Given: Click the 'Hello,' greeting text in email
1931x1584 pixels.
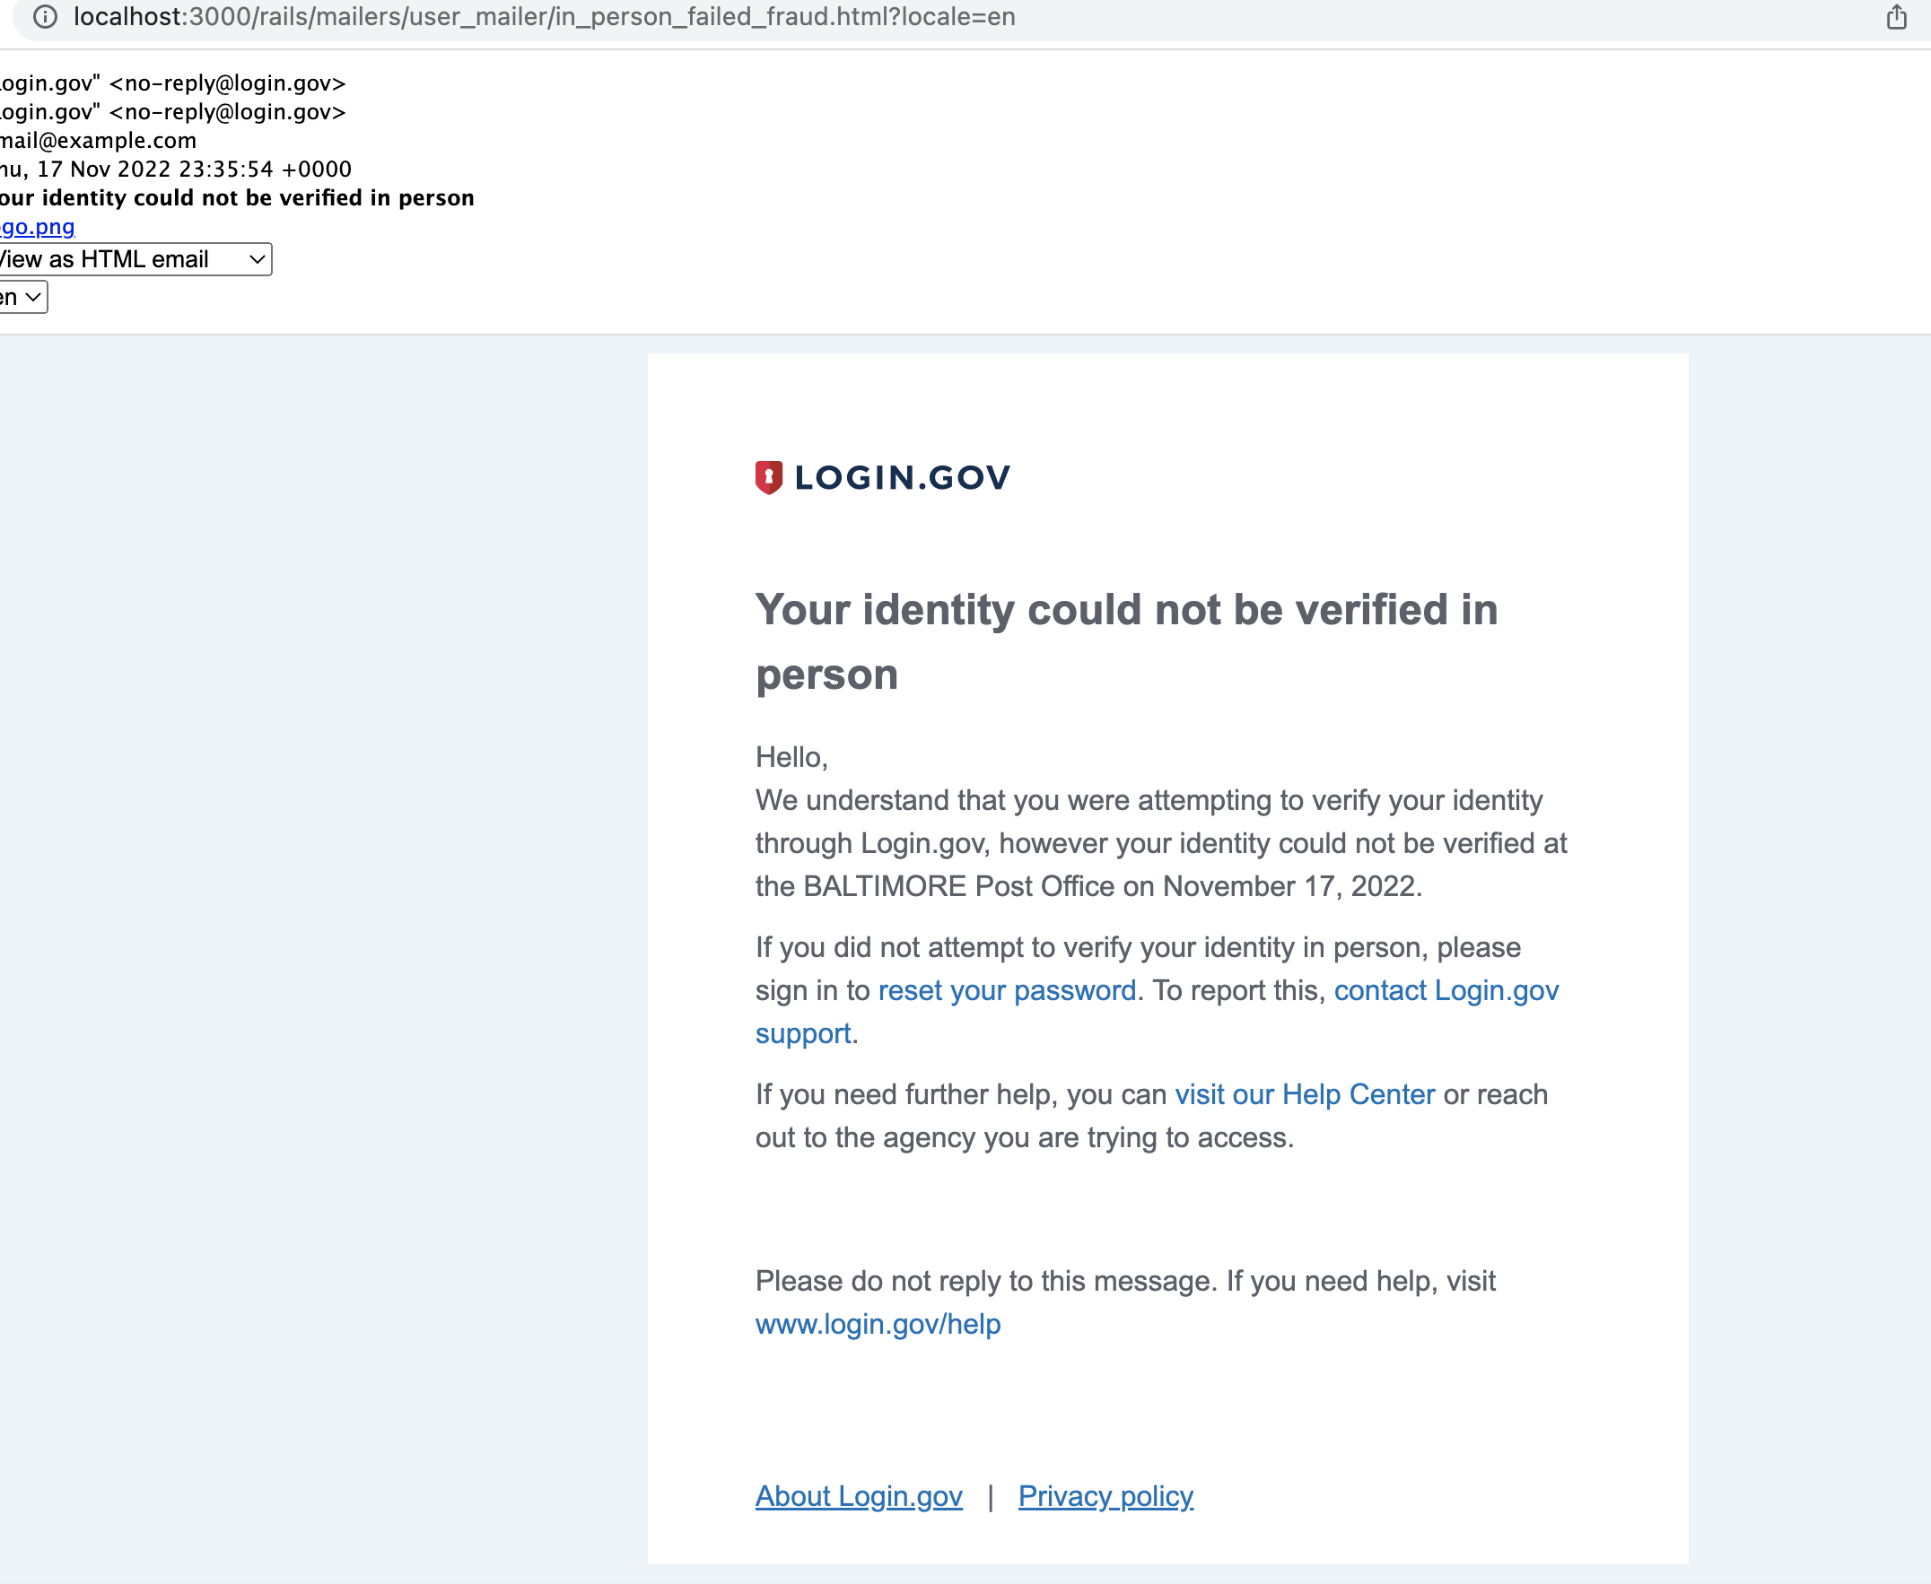Looking at the screenshot, I should tap(791, 757).
